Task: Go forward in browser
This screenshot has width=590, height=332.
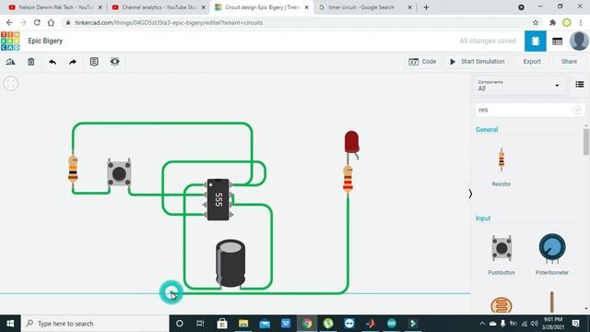Action: pyautogui.click(x=23, y=22)
